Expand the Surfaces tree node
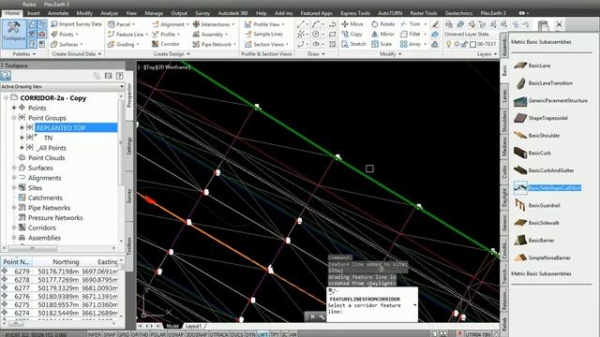Viewport: 600px width, 337px height. click(14, 168)
